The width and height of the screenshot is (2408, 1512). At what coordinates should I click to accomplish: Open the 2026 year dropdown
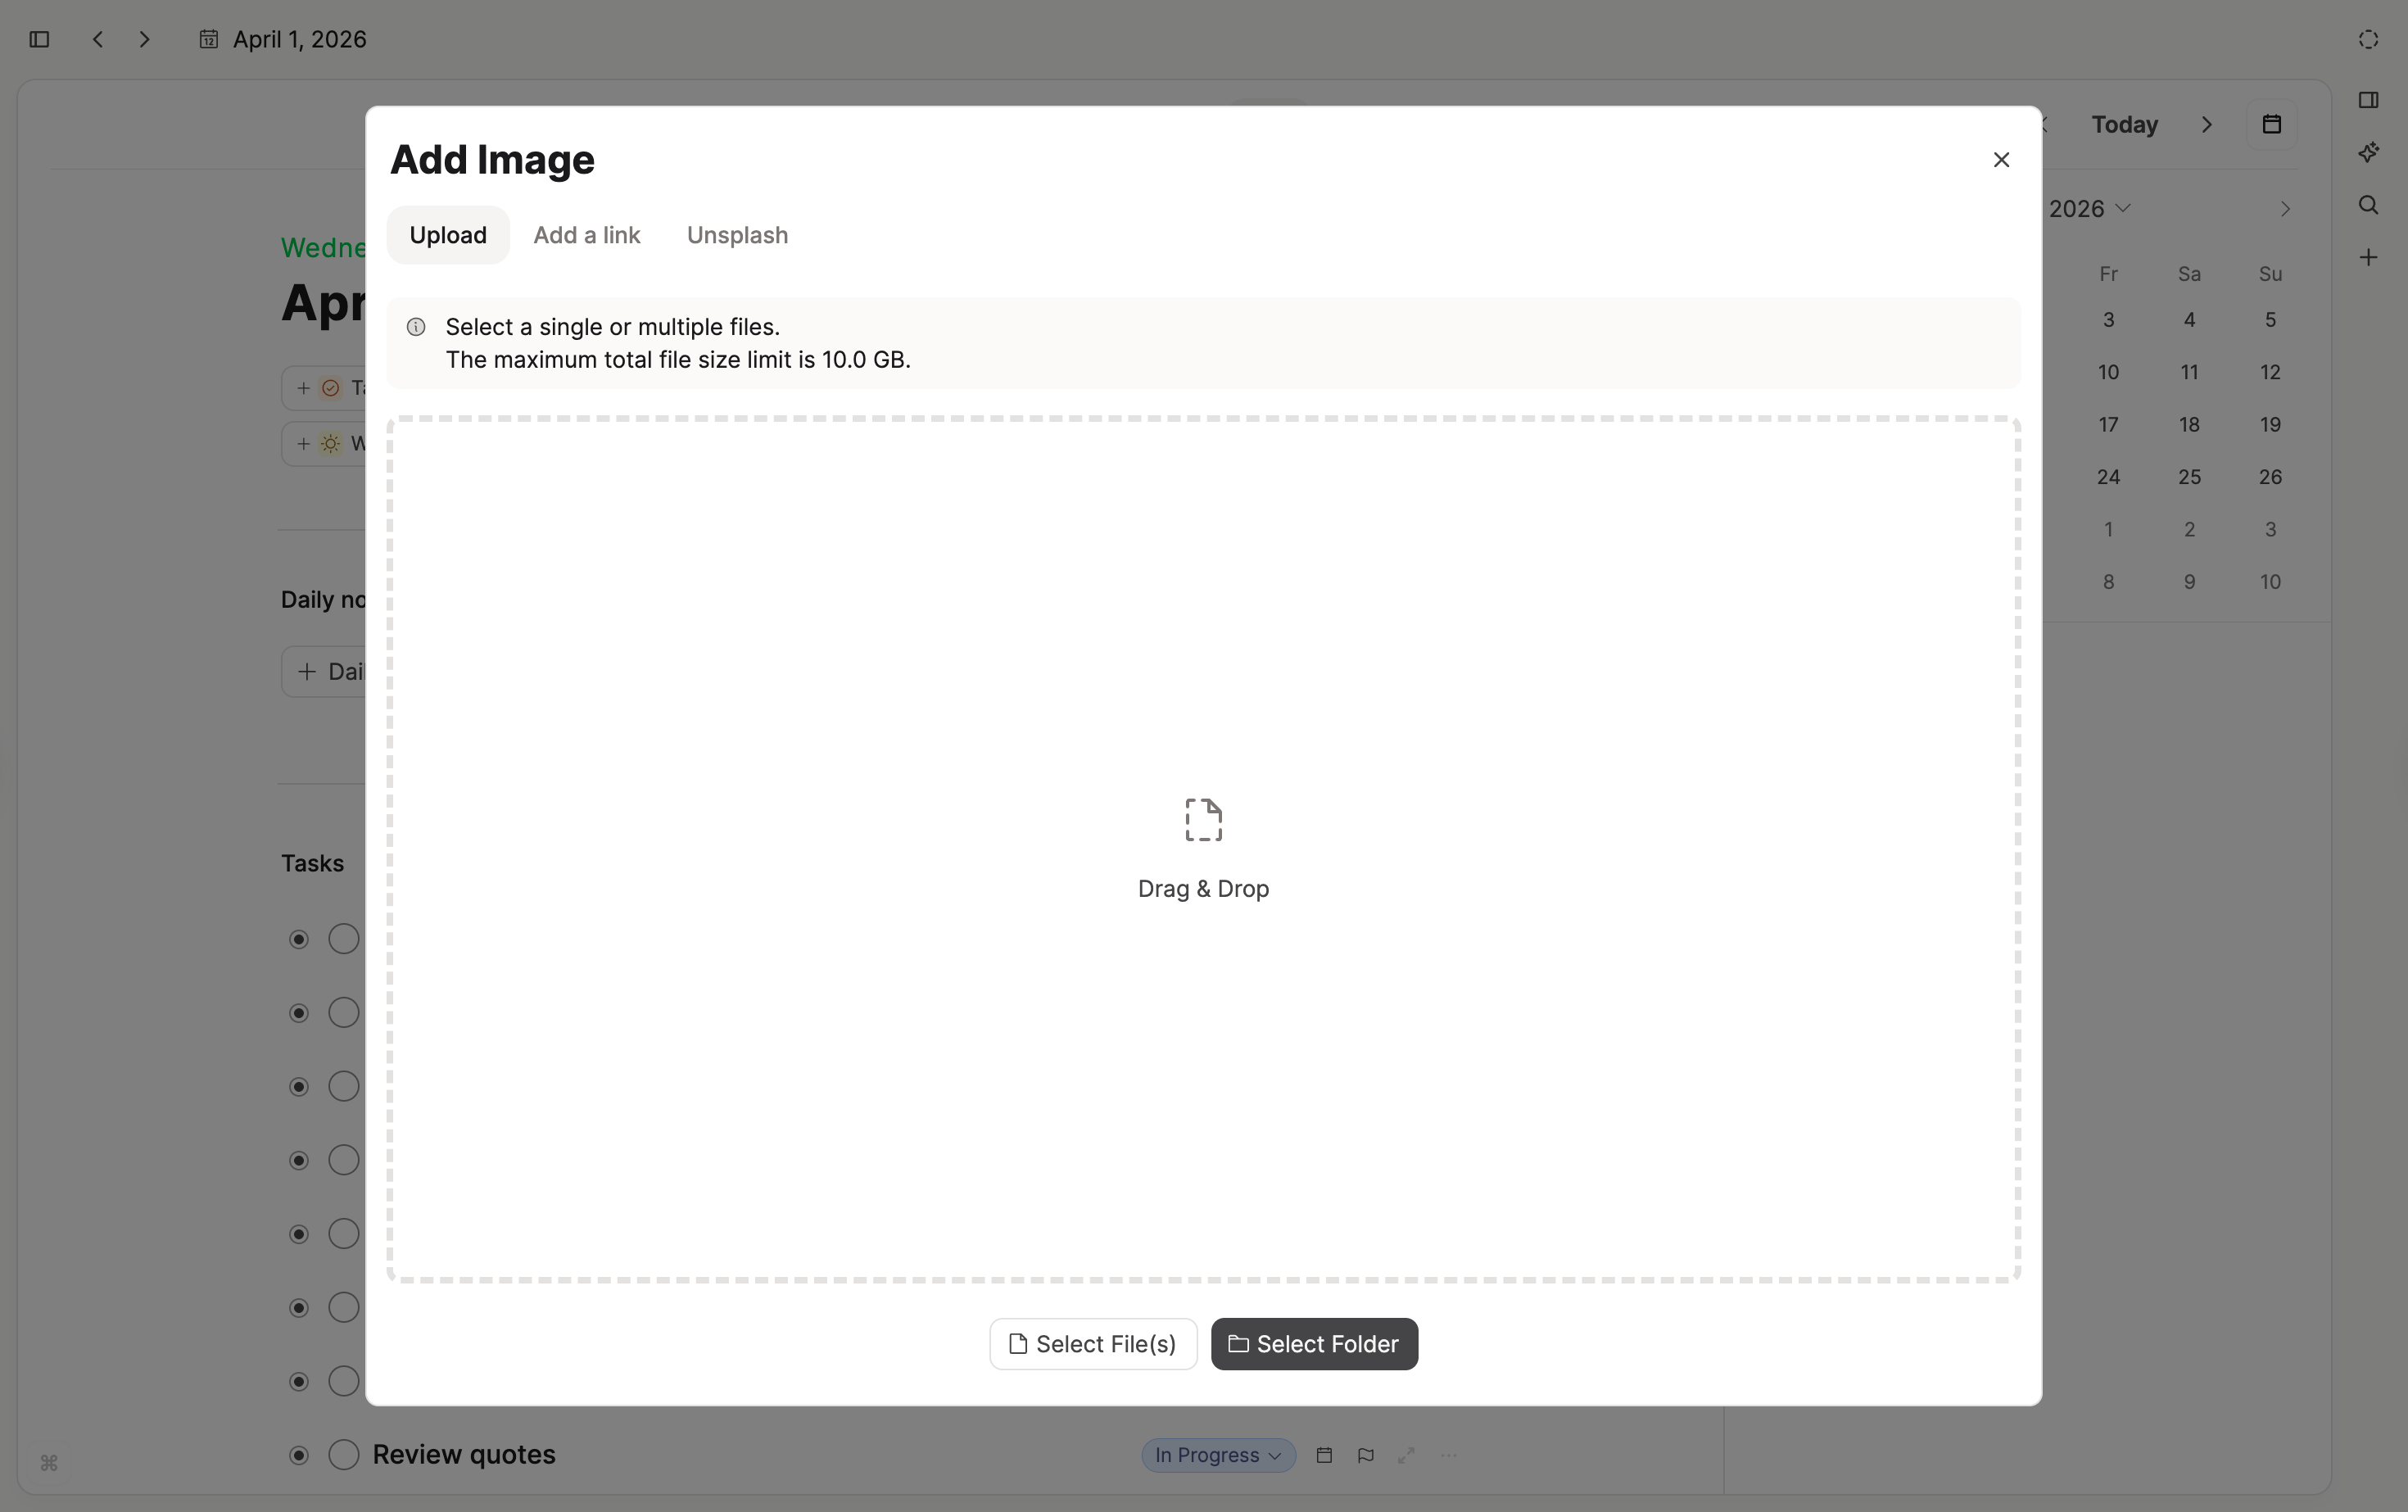[x=2088, y=208]
